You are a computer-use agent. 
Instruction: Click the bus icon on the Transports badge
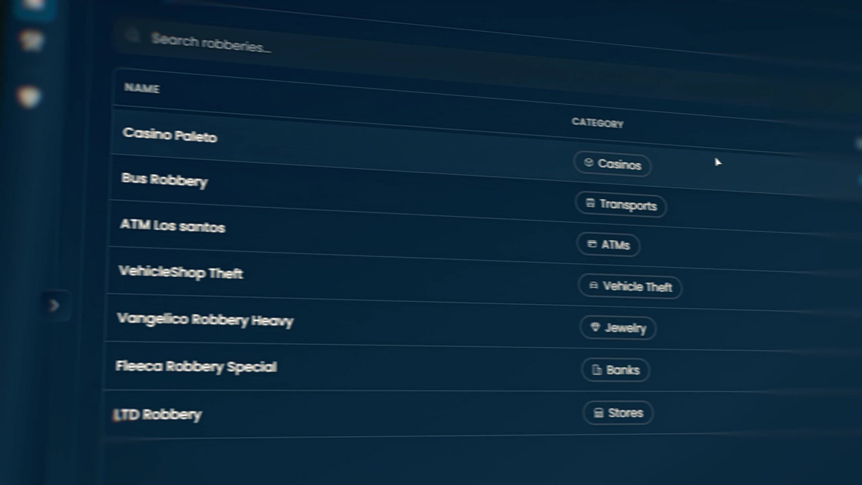tap(590, 203)
